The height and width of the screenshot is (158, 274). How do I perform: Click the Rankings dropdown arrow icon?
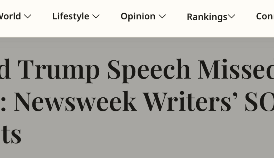point(232,17)
